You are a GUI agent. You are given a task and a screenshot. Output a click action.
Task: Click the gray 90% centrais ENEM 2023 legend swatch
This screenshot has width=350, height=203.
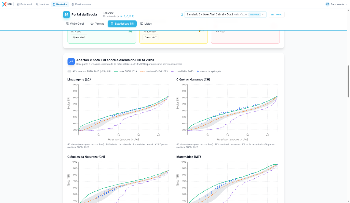pos(69,71)
